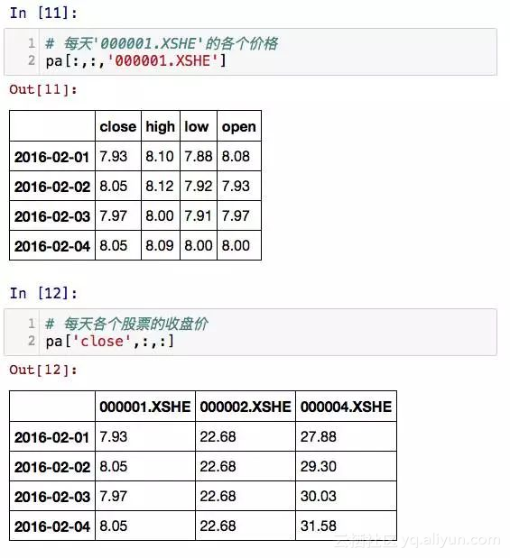The image size is (510, 558).
Task: Click the 000004.XSHE column header
Action: pyautogui.click(x=346, y=407)
